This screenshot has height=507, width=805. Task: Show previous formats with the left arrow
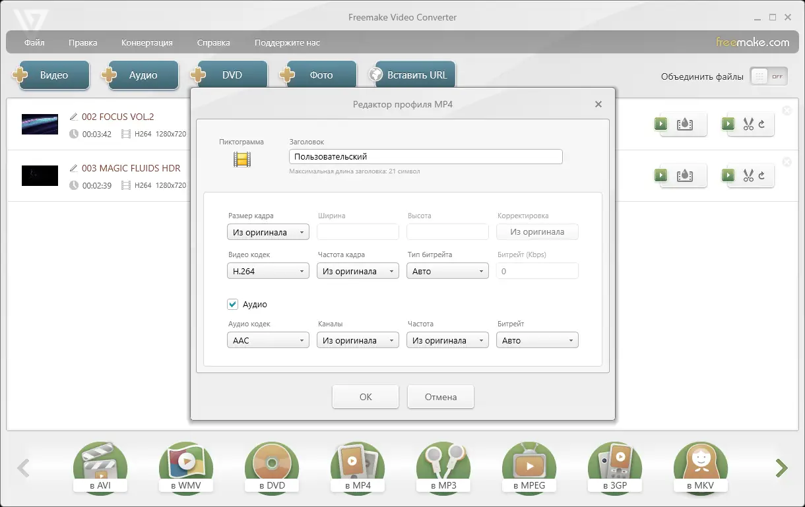coord(24,468)
